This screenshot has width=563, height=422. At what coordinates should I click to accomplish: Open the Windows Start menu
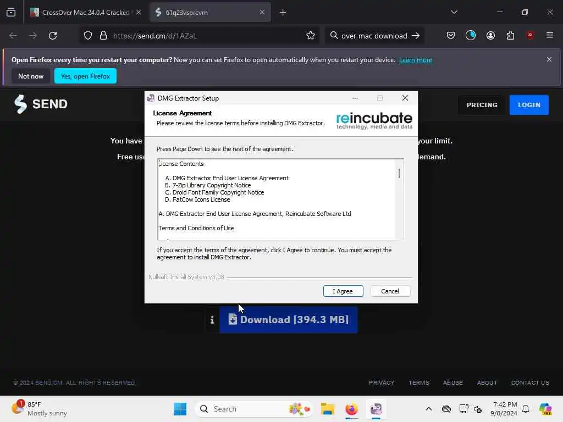[x=180, y=409]
